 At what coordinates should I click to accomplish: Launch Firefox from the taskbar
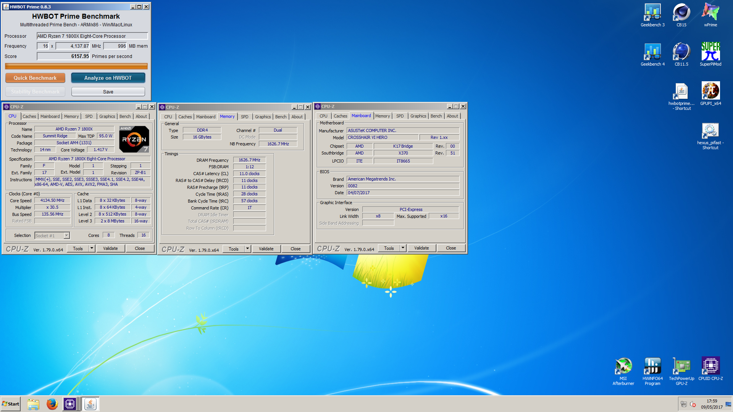[x=52, y=404]
